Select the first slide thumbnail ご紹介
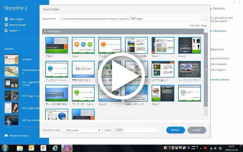The height and width of the screenshot is (152, 243). click(x=57, y=45)
